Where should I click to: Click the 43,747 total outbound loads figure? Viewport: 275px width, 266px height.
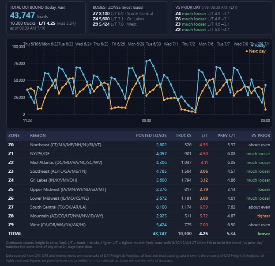coord(22,15)
